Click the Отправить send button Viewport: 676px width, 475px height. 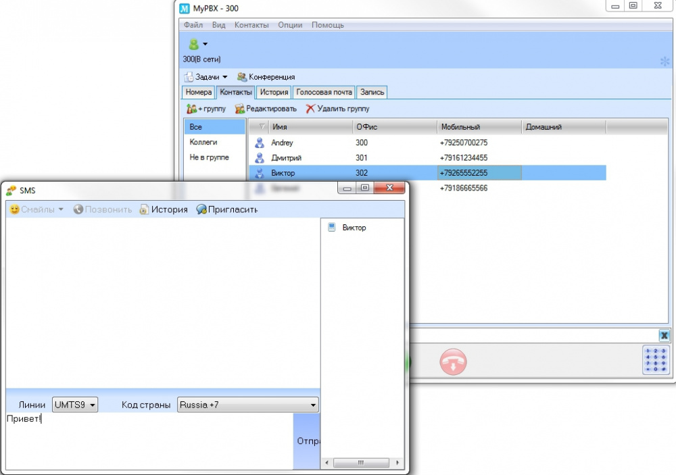[306, 441]
